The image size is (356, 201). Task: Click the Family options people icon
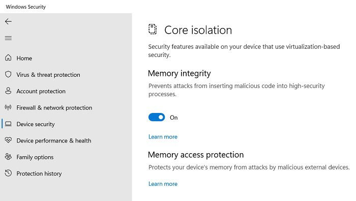(8, 157)
